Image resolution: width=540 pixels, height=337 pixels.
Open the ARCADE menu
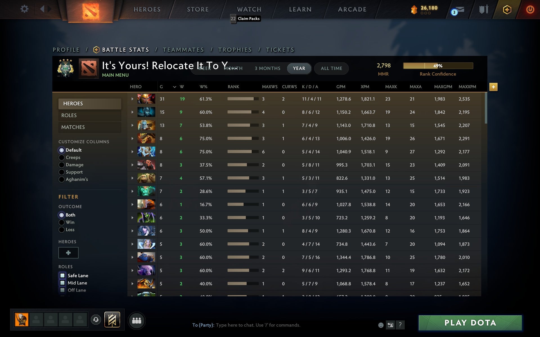tap(352, 9)
